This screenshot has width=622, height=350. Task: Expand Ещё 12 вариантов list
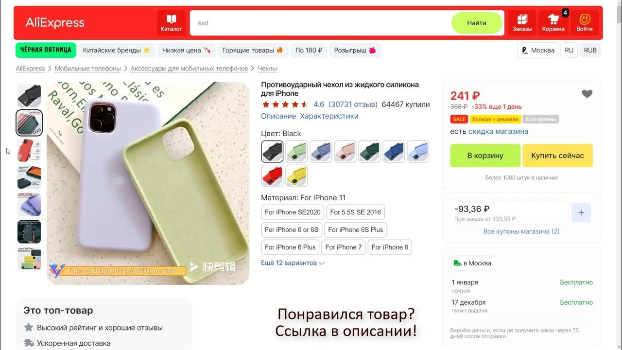click(x=293, y=263)
